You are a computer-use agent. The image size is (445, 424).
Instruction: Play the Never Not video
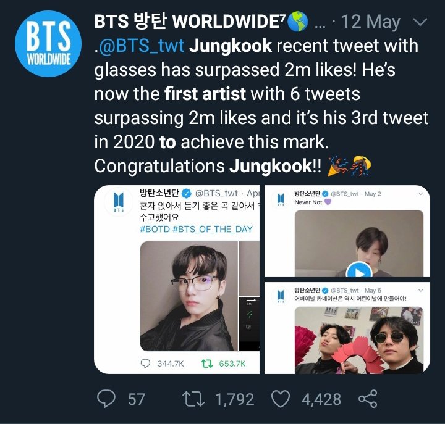point(359,271)
